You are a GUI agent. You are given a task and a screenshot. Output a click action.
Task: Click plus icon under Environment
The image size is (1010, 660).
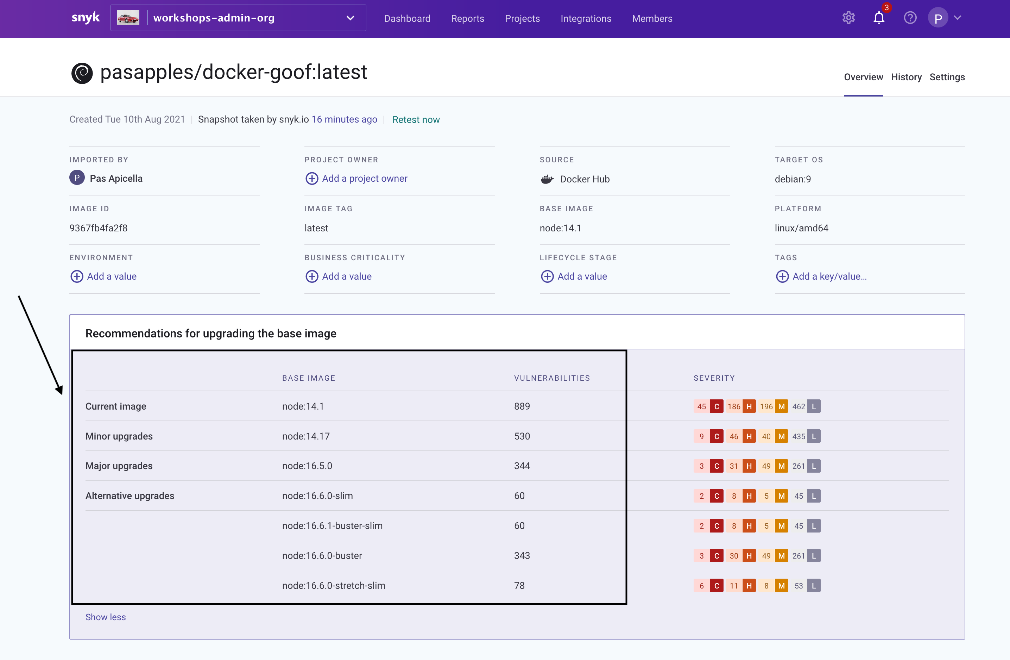[x=76, y=276]
